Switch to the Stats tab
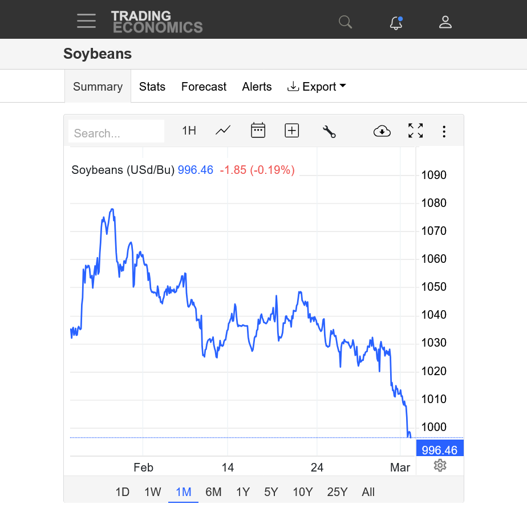The width and height of the screenshot is (527, 508). tap(152, 87)
